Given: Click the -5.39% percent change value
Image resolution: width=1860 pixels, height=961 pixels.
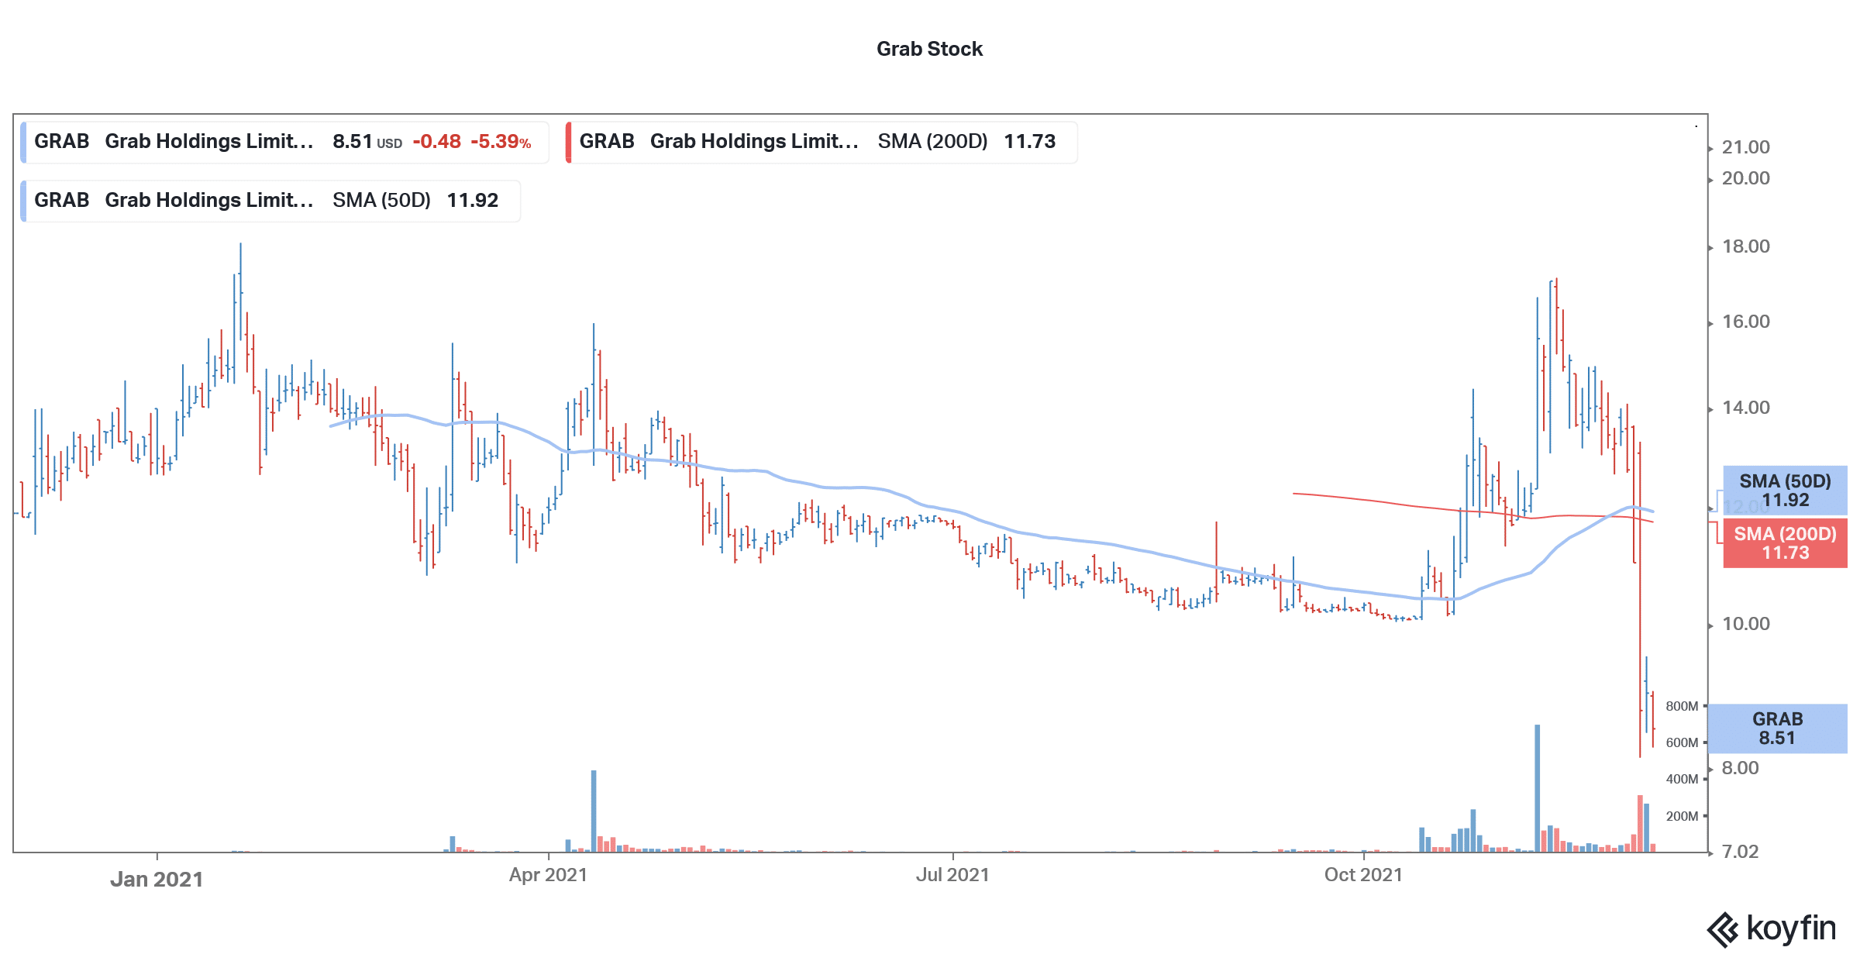Looking at the screenshot, I should [x=501, y=142].
